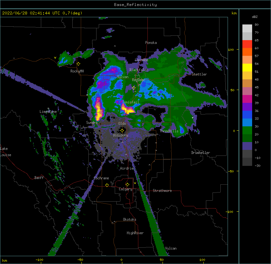
Task: Click the Lacombe city label
Action: point(141,60)
